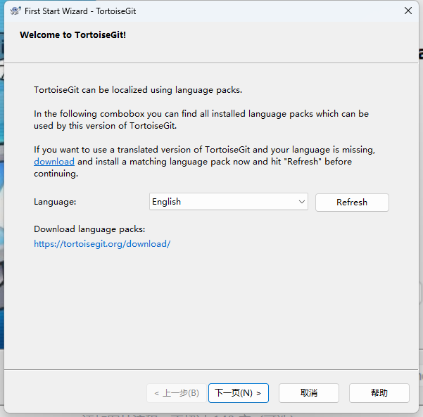This screenshot has height=417, width=423.
Task: Open help via the 帮助 button
Action: [379, 393]
